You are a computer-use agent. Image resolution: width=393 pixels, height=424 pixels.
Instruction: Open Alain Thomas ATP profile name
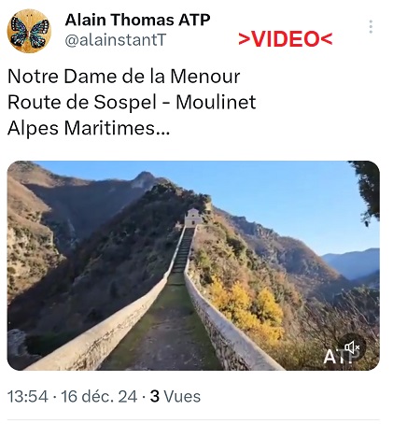[137, 20]
